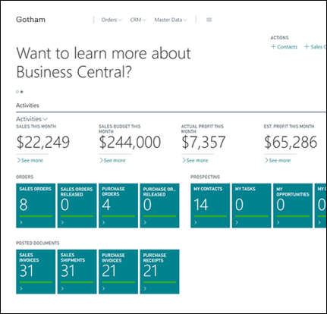Image resolution: width=327 pixels, height=314 pixels.
Task: Click the arrow icon on Purchase Receipts tile
Action: (x=145, y=288)
